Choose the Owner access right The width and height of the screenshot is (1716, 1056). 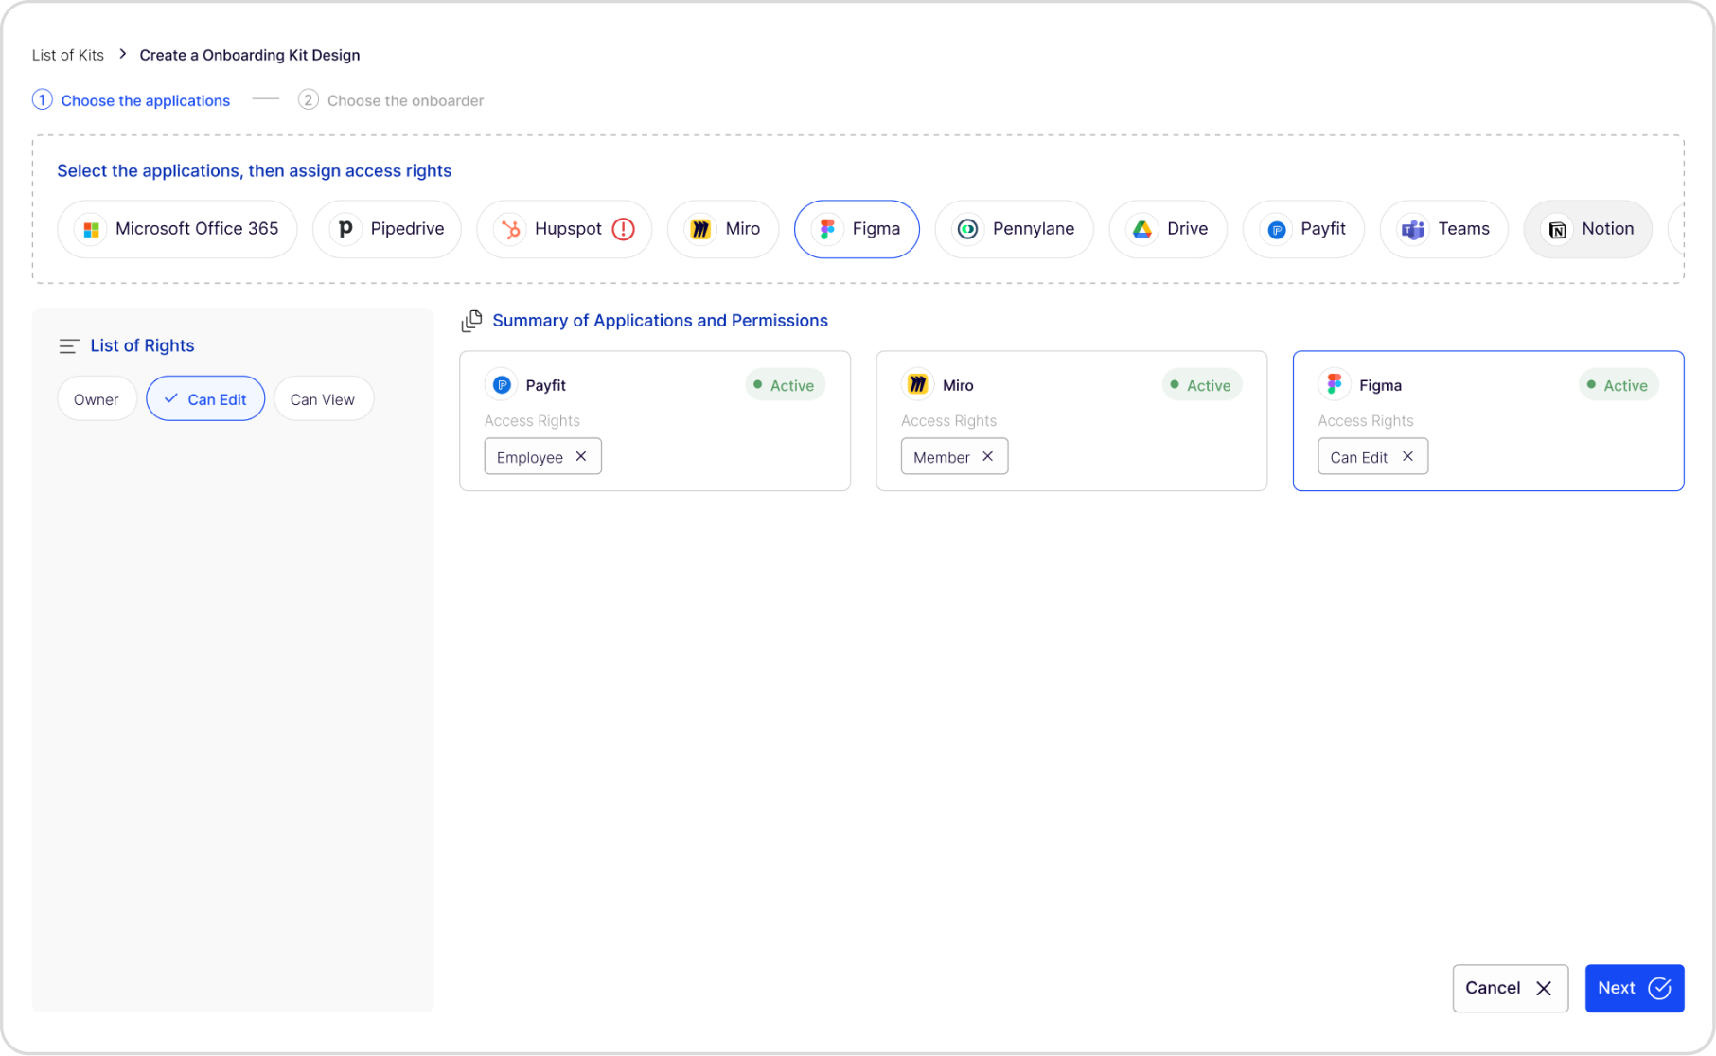[x=97, y=399]
